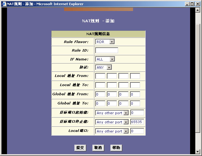The height and width of the screenshot is (156, 202).
Task: Click the scrollbar up arrow
Action: pyautogui.click(x=198, y=10)
